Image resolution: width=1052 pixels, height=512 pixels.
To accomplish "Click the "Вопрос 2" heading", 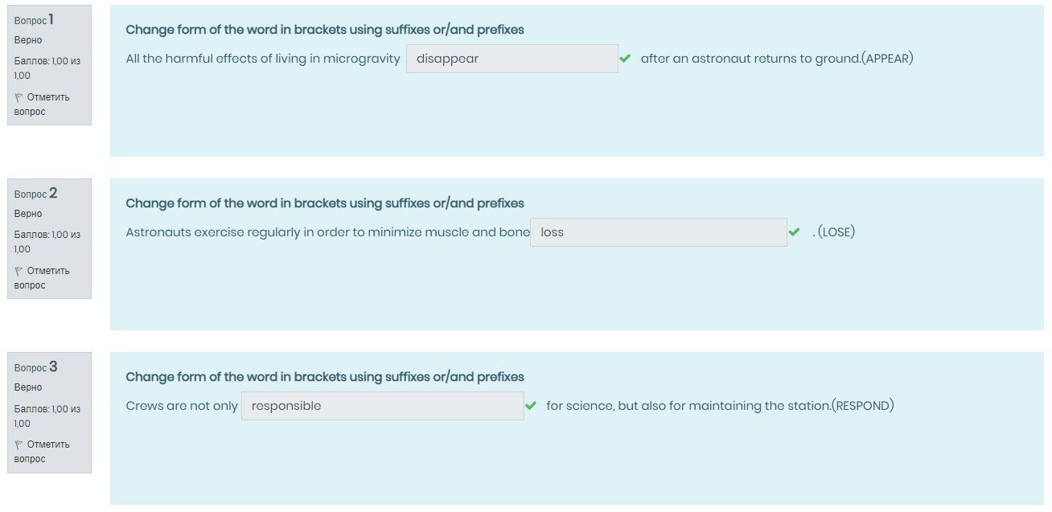I will point(35,193).
